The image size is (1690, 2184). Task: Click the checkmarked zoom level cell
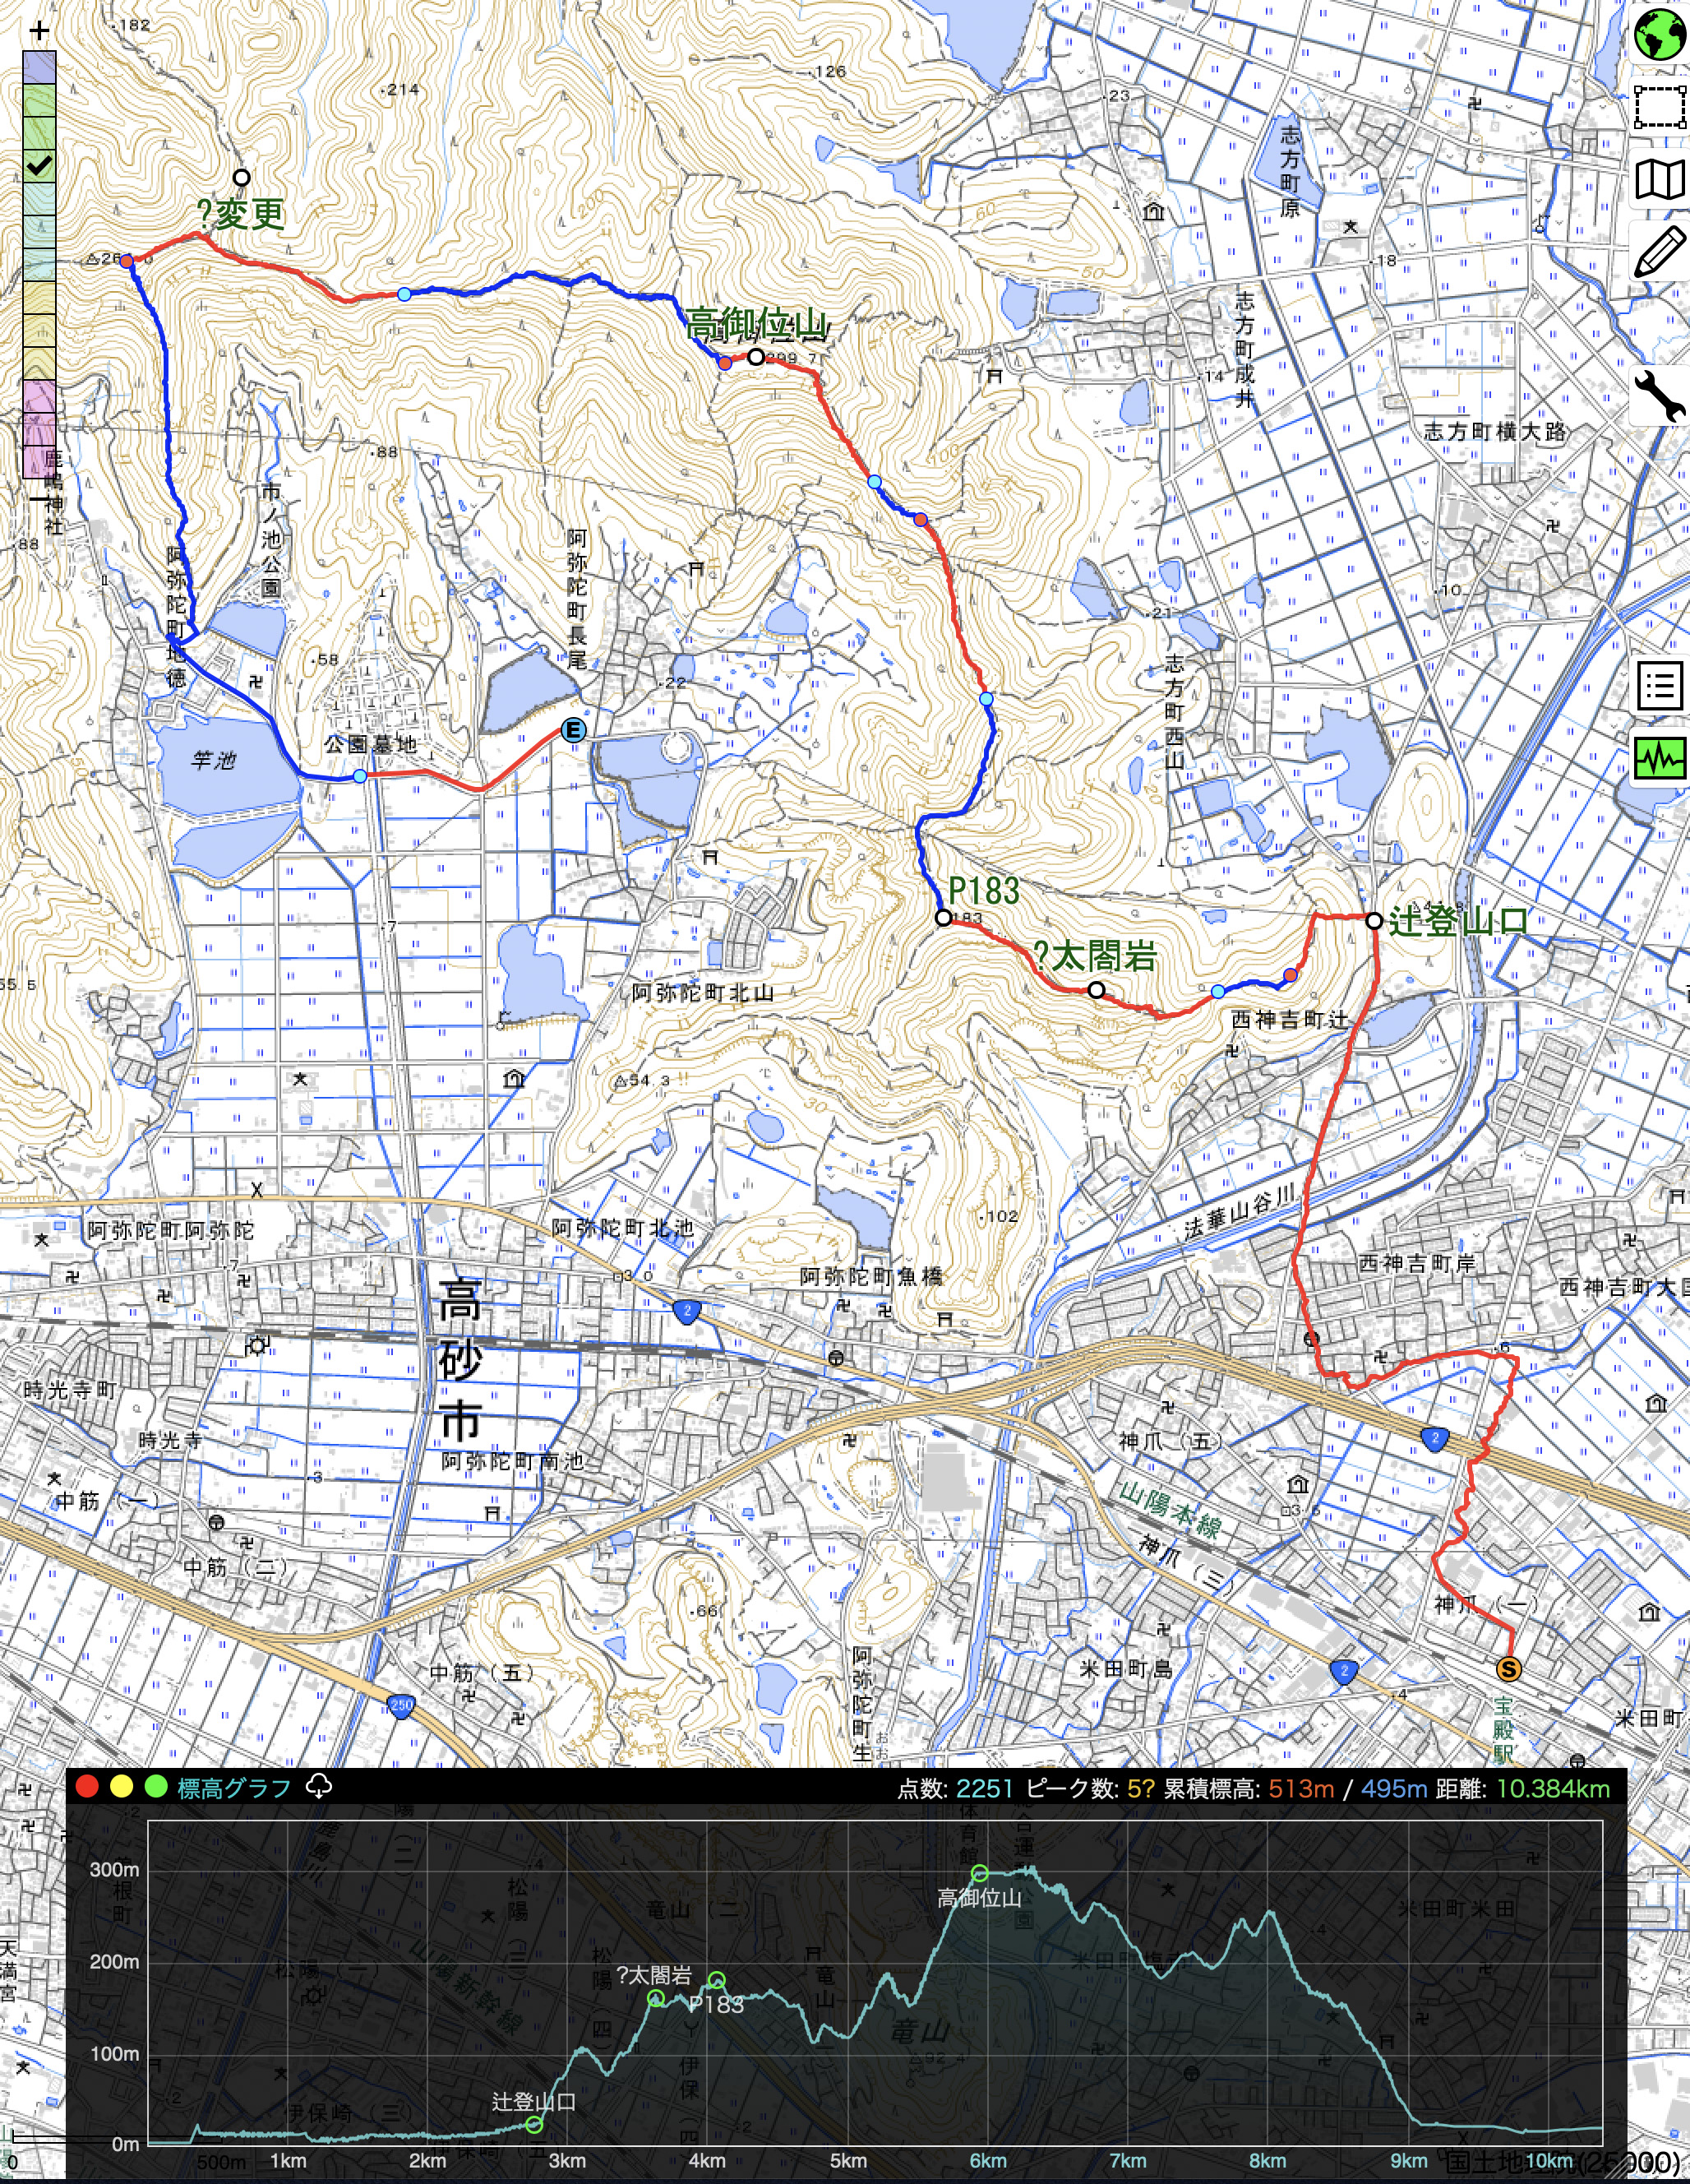coord(39,166)
